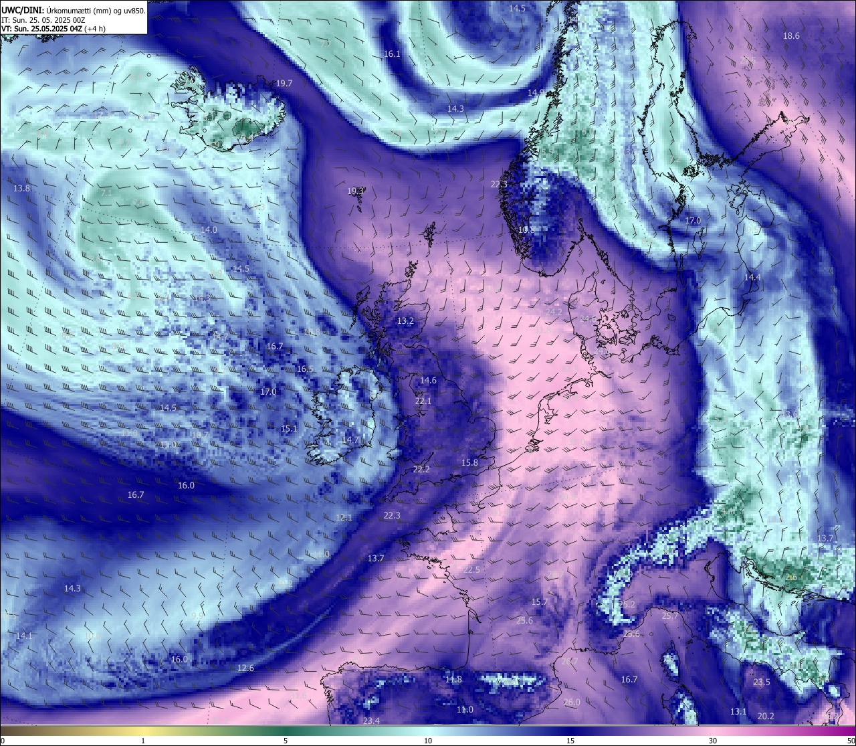Click the 11.8 value on the map

pos(453,680)
